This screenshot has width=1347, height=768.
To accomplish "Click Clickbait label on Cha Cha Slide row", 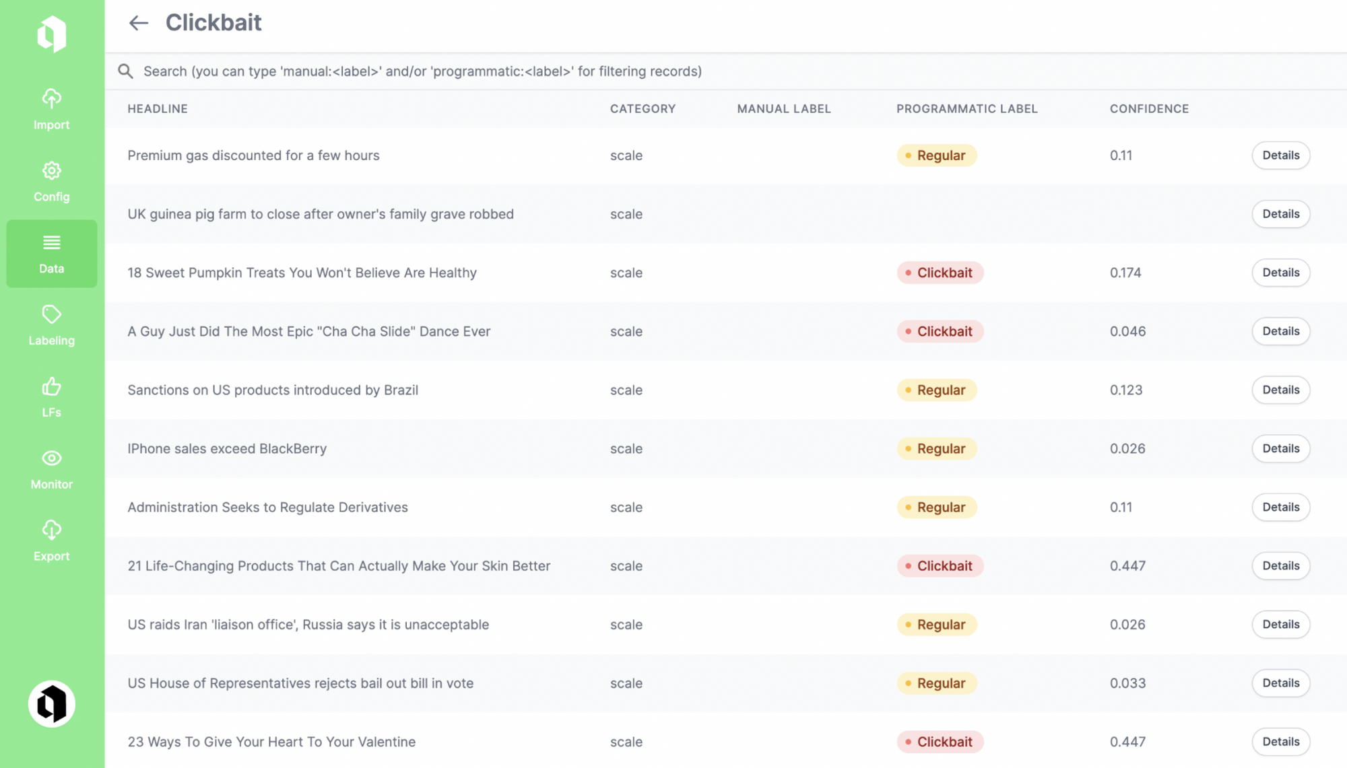I will tap(940, 331).
